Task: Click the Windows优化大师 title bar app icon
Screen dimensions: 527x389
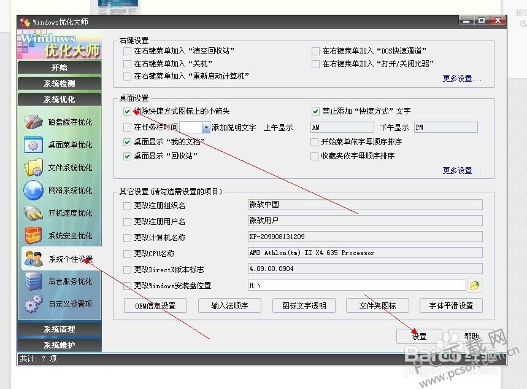Action: click(x=25, y=22)
